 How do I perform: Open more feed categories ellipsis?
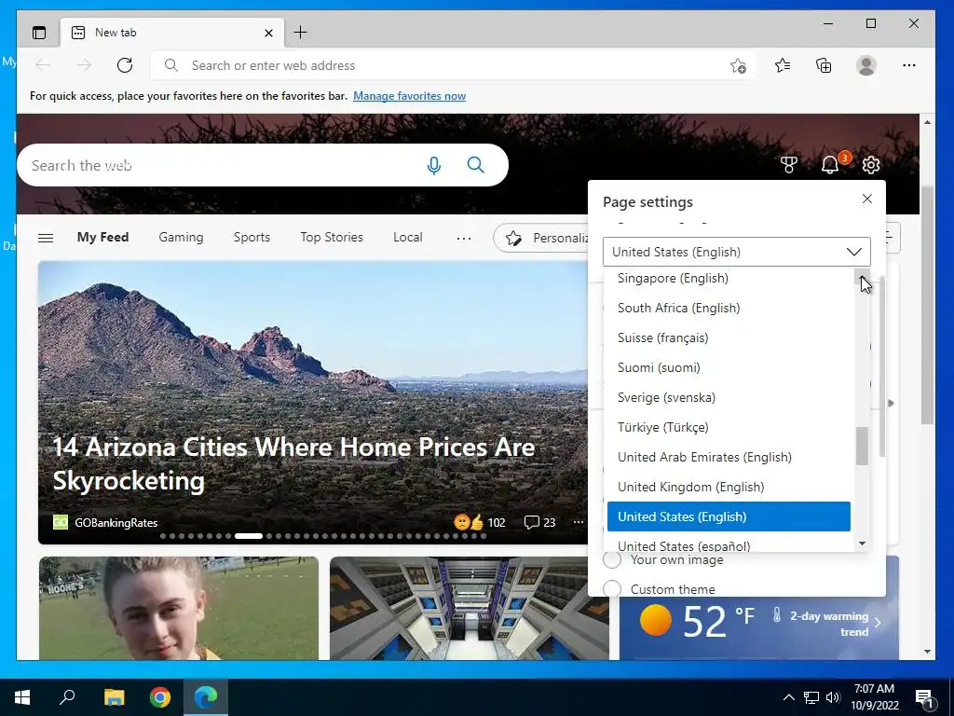[464, 238]
